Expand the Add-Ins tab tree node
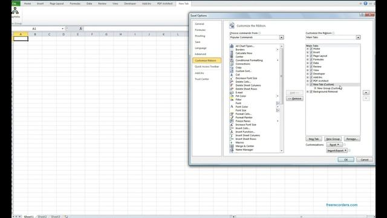The height and width of the screenshot is (218, 387). [x=308, y=78]
